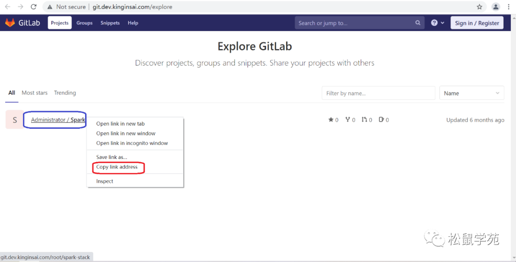Click the Updated 6 months ago text
Screen dimensions: 516x262
(x=475, y=120)
